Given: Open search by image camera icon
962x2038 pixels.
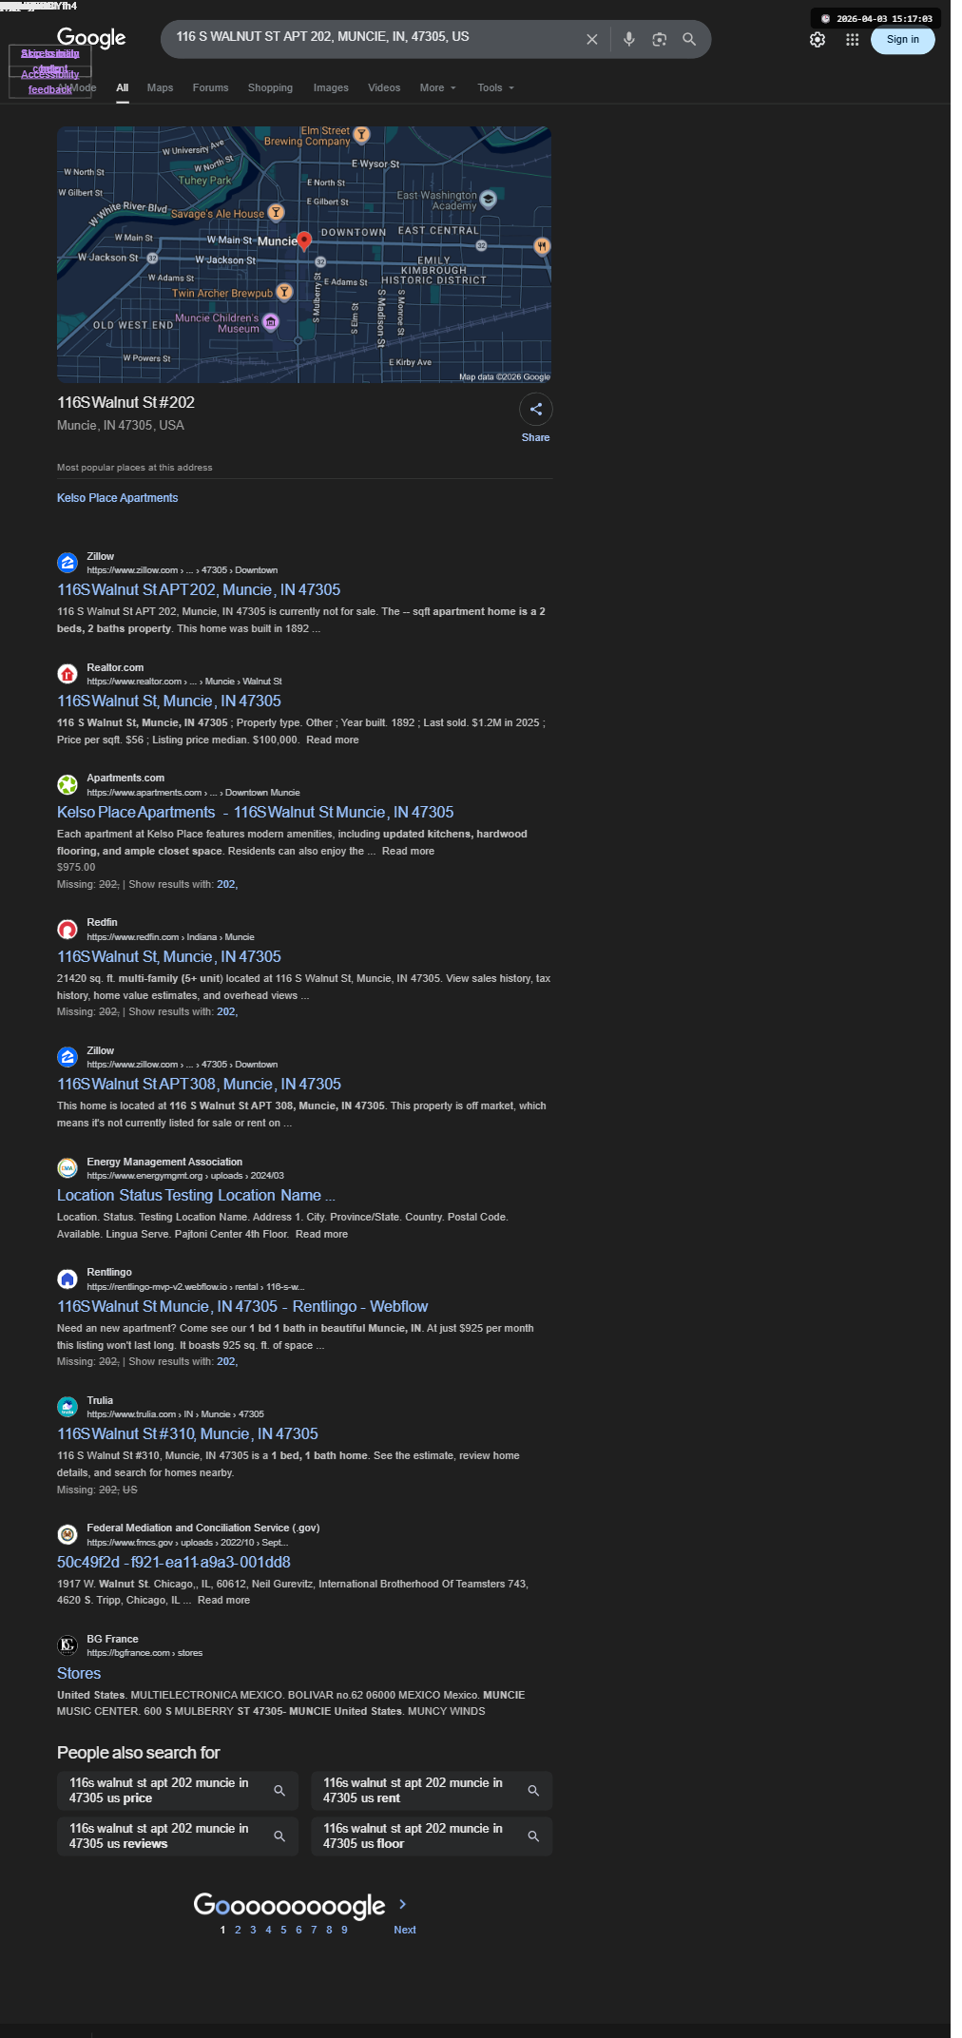Looking at the screenshot, I should coord(659,39).
